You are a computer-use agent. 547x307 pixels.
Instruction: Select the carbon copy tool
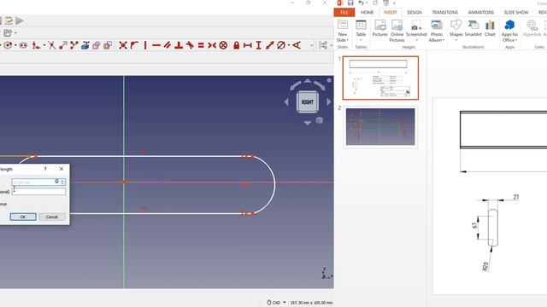[97, 45]
